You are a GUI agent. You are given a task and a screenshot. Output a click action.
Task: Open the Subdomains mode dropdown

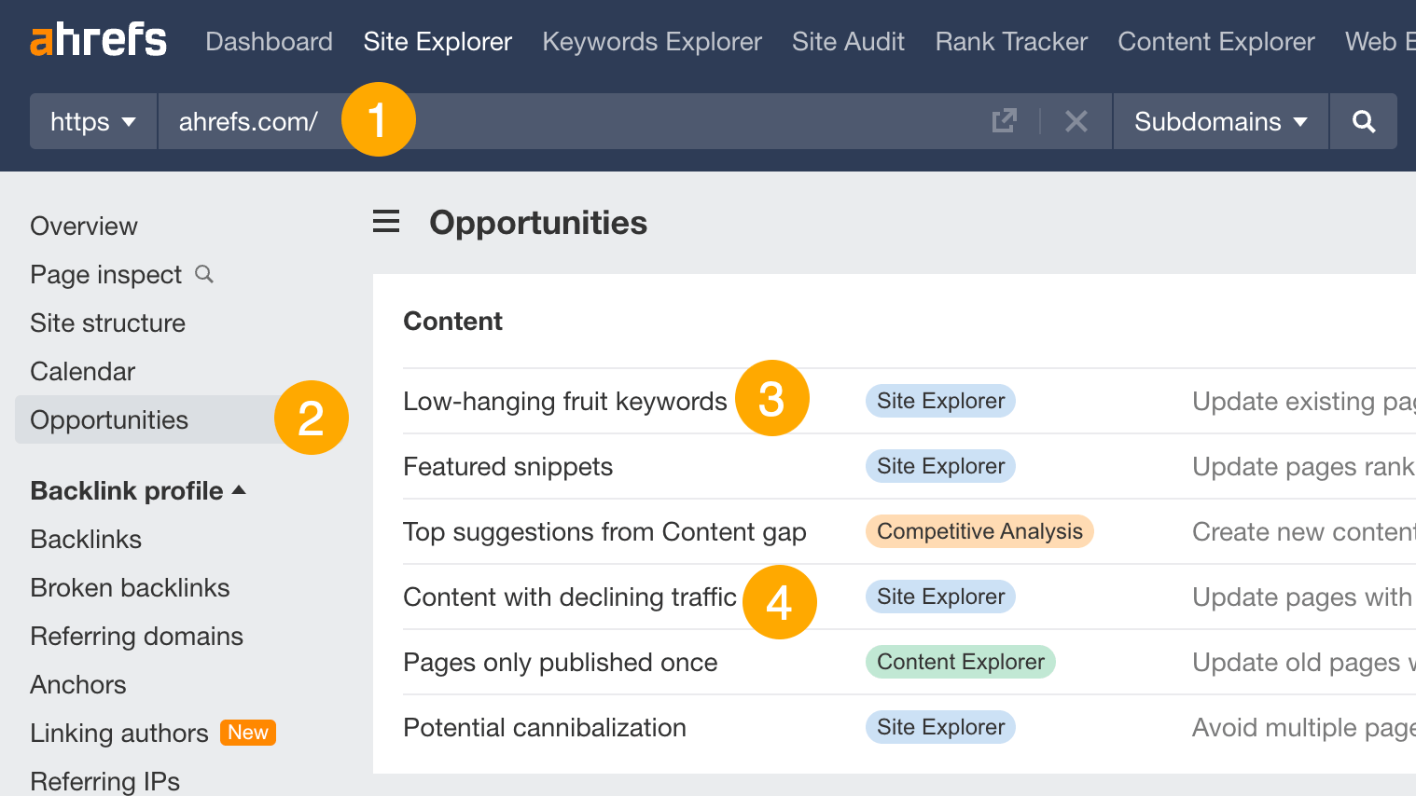[1218, 121]
